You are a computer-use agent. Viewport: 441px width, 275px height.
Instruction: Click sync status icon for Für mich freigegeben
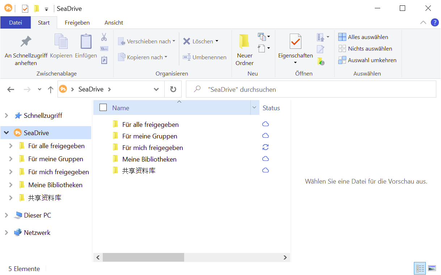[x=266, y=147]
